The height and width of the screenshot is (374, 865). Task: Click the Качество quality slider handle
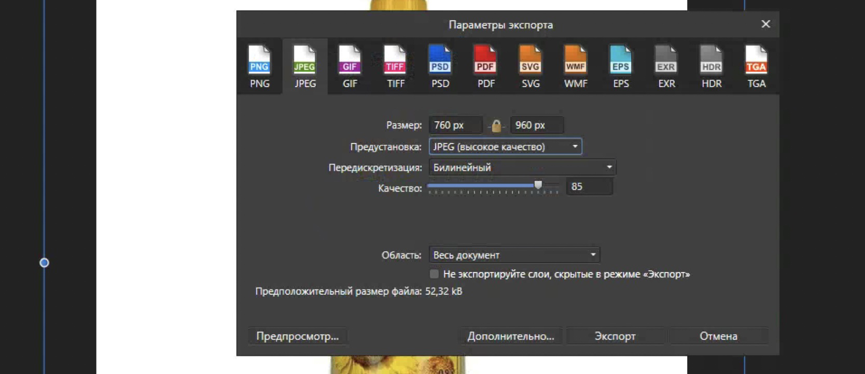tap(538, 185)
